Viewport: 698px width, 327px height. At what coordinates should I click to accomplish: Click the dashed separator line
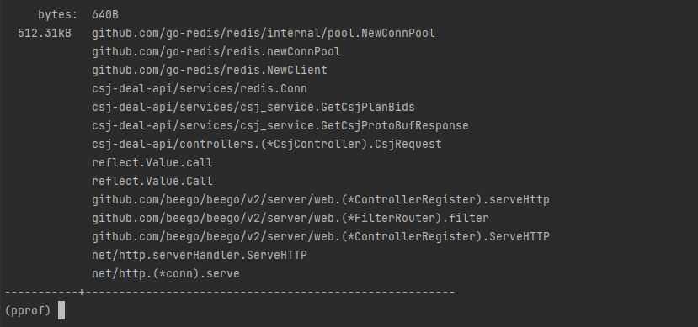pyautogui.click(x=230, y=292)
